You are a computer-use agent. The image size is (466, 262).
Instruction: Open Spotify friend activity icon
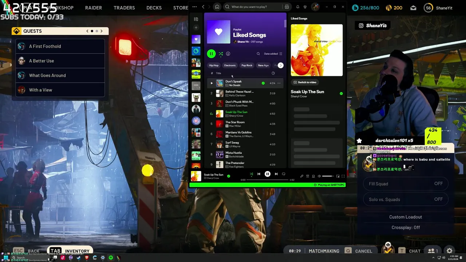click(x=305, y=7)
